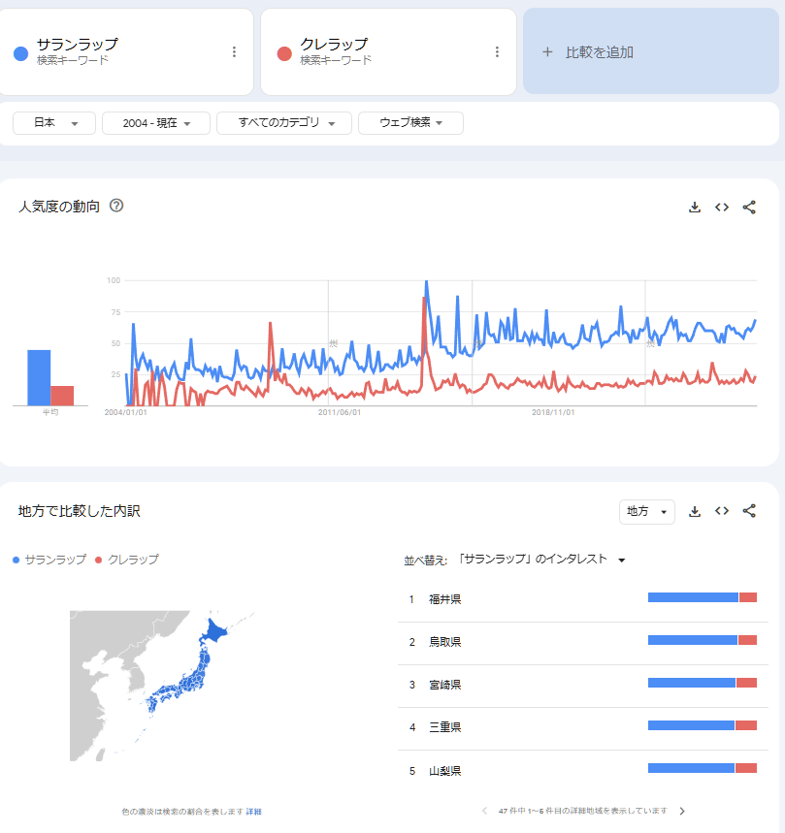Share the 人気度の動向 chart
The width and height of the screenshot is (785, 833).
point(749,207)
